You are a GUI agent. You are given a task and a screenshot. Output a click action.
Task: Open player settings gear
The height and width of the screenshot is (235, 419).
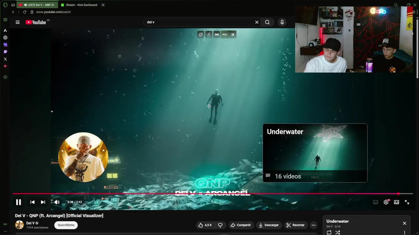click(386, 202)
